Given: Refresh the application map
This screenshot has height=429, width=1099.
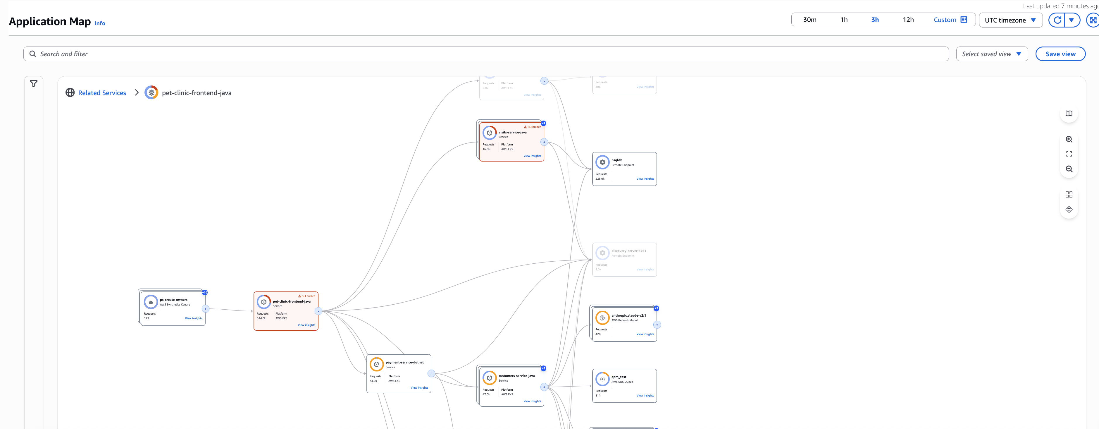Looking at the screenshot, I should pyautogui.click(x=1057, y=20).
